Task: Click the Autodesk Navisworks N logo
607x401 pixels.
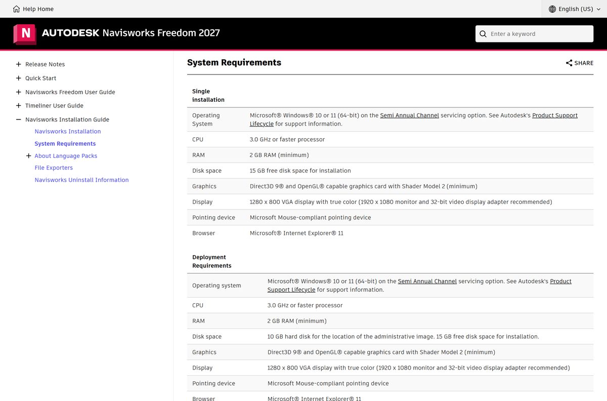Action: pyautogui.click(x=25, y=34)
